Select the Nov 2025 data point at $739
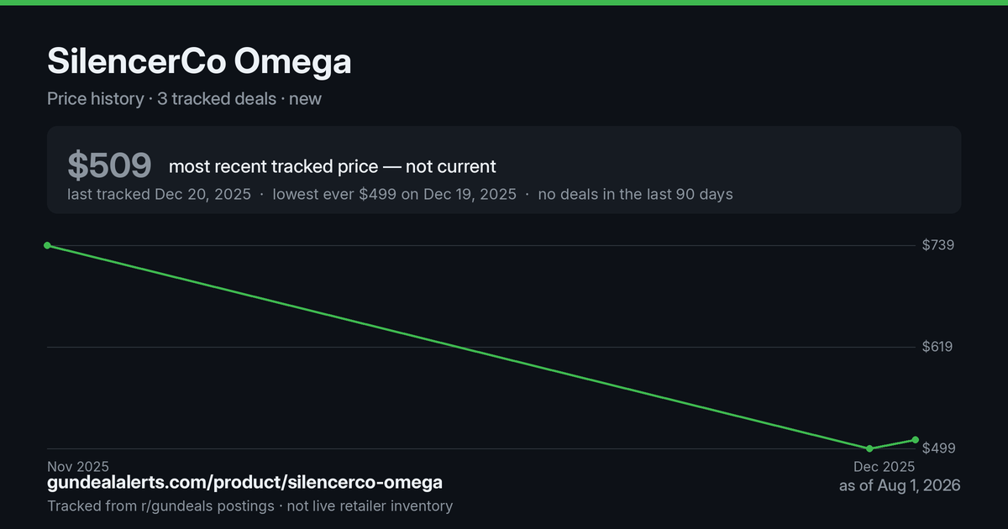 click(47, 245)
